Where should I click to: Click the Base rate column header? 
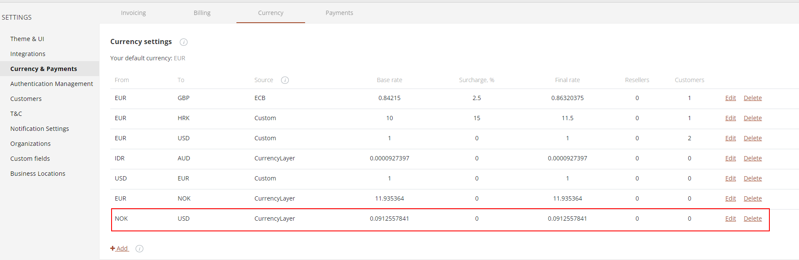tap(390, 80)
